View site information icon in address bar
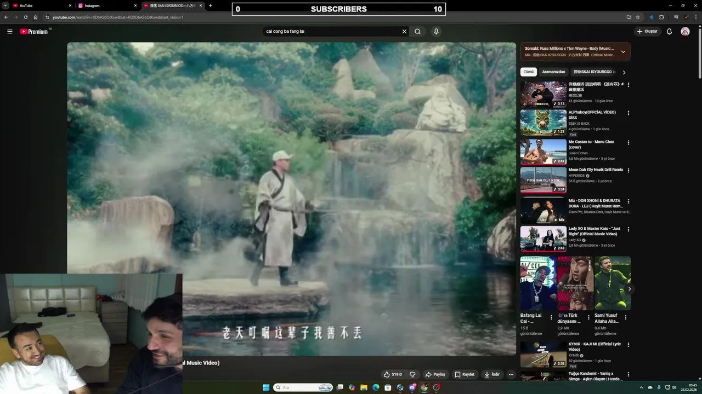The image size is (702, 394). point(47,17)
